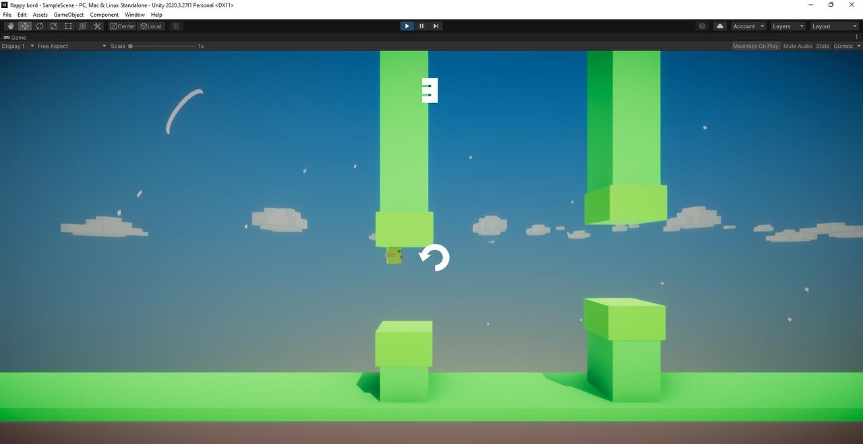This screenshot has height=444, width=863.
Task: Open the Window menu
Action: (135, 14)
